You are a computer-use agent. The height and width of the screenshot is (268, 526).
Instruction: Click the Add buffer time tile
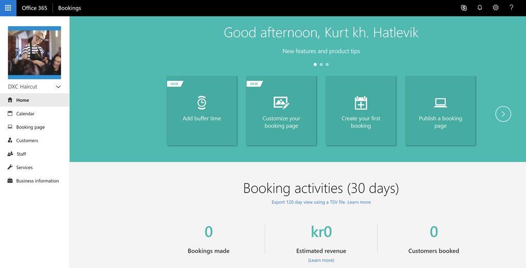click(x=201, y=111)
